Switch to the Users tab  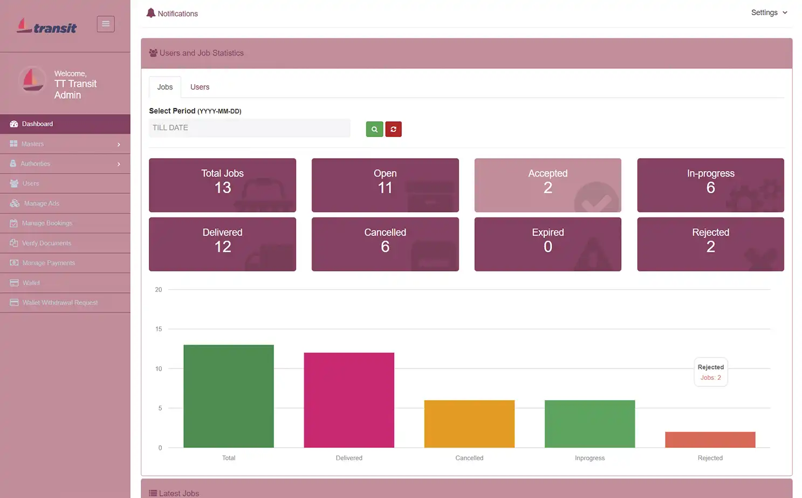pyautogui.click(x=200, y=87)
